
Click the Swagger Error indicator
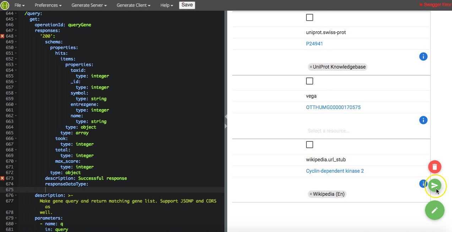(x=435, y=5)
